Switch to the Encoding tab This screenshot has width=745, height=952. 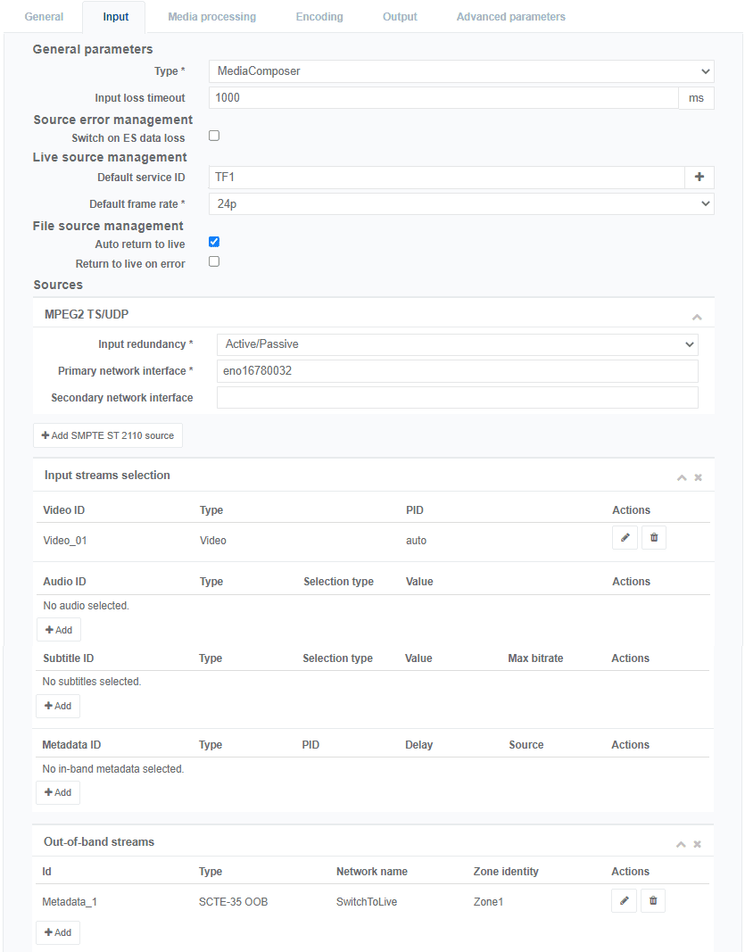319,16
